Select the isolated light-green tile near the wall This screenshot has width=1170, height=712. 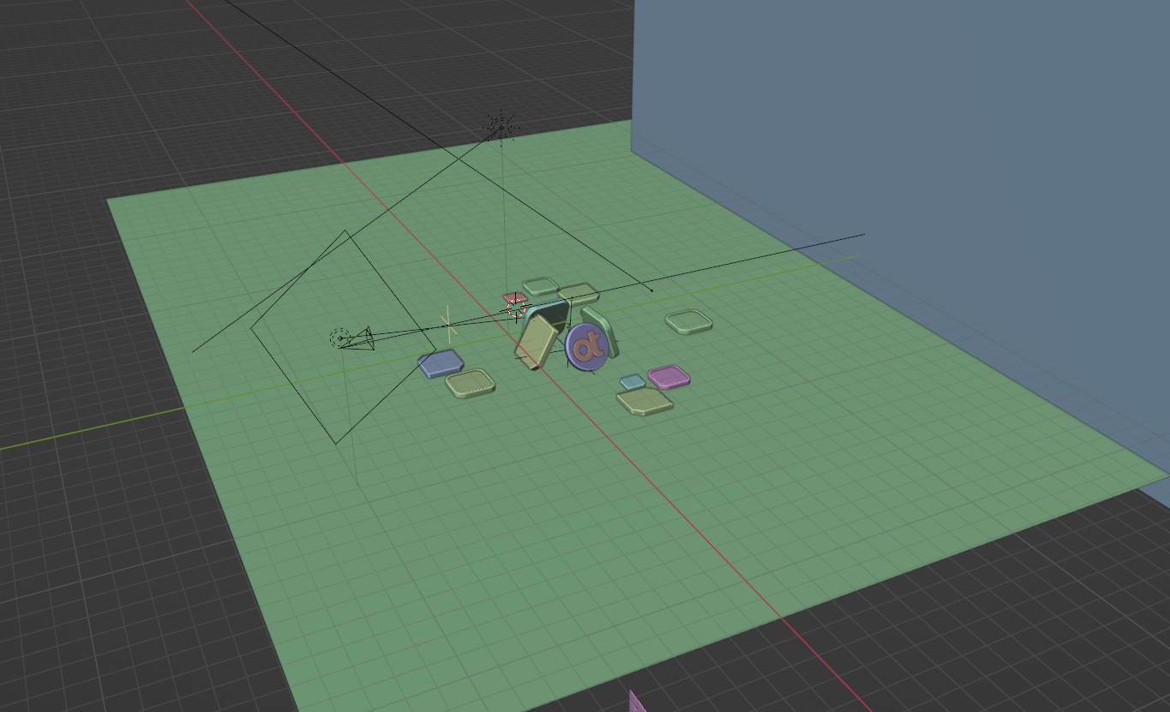tap(688, 322)
